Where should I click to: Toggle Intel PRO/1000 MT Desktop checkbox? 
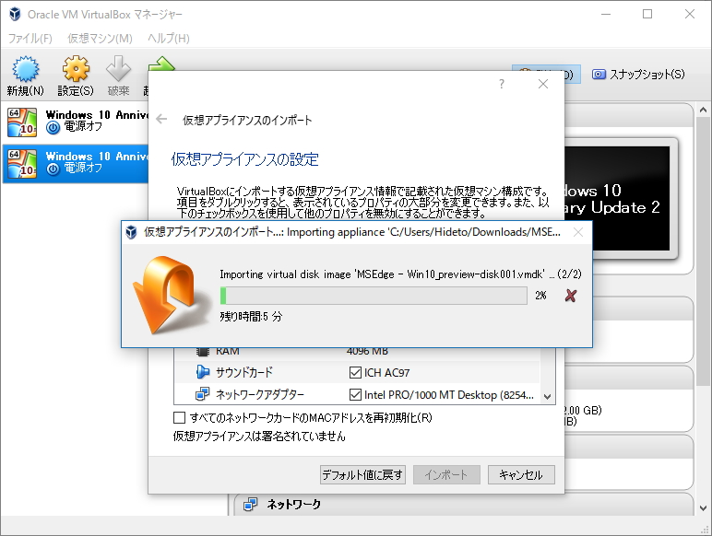(x=355, y=394)
